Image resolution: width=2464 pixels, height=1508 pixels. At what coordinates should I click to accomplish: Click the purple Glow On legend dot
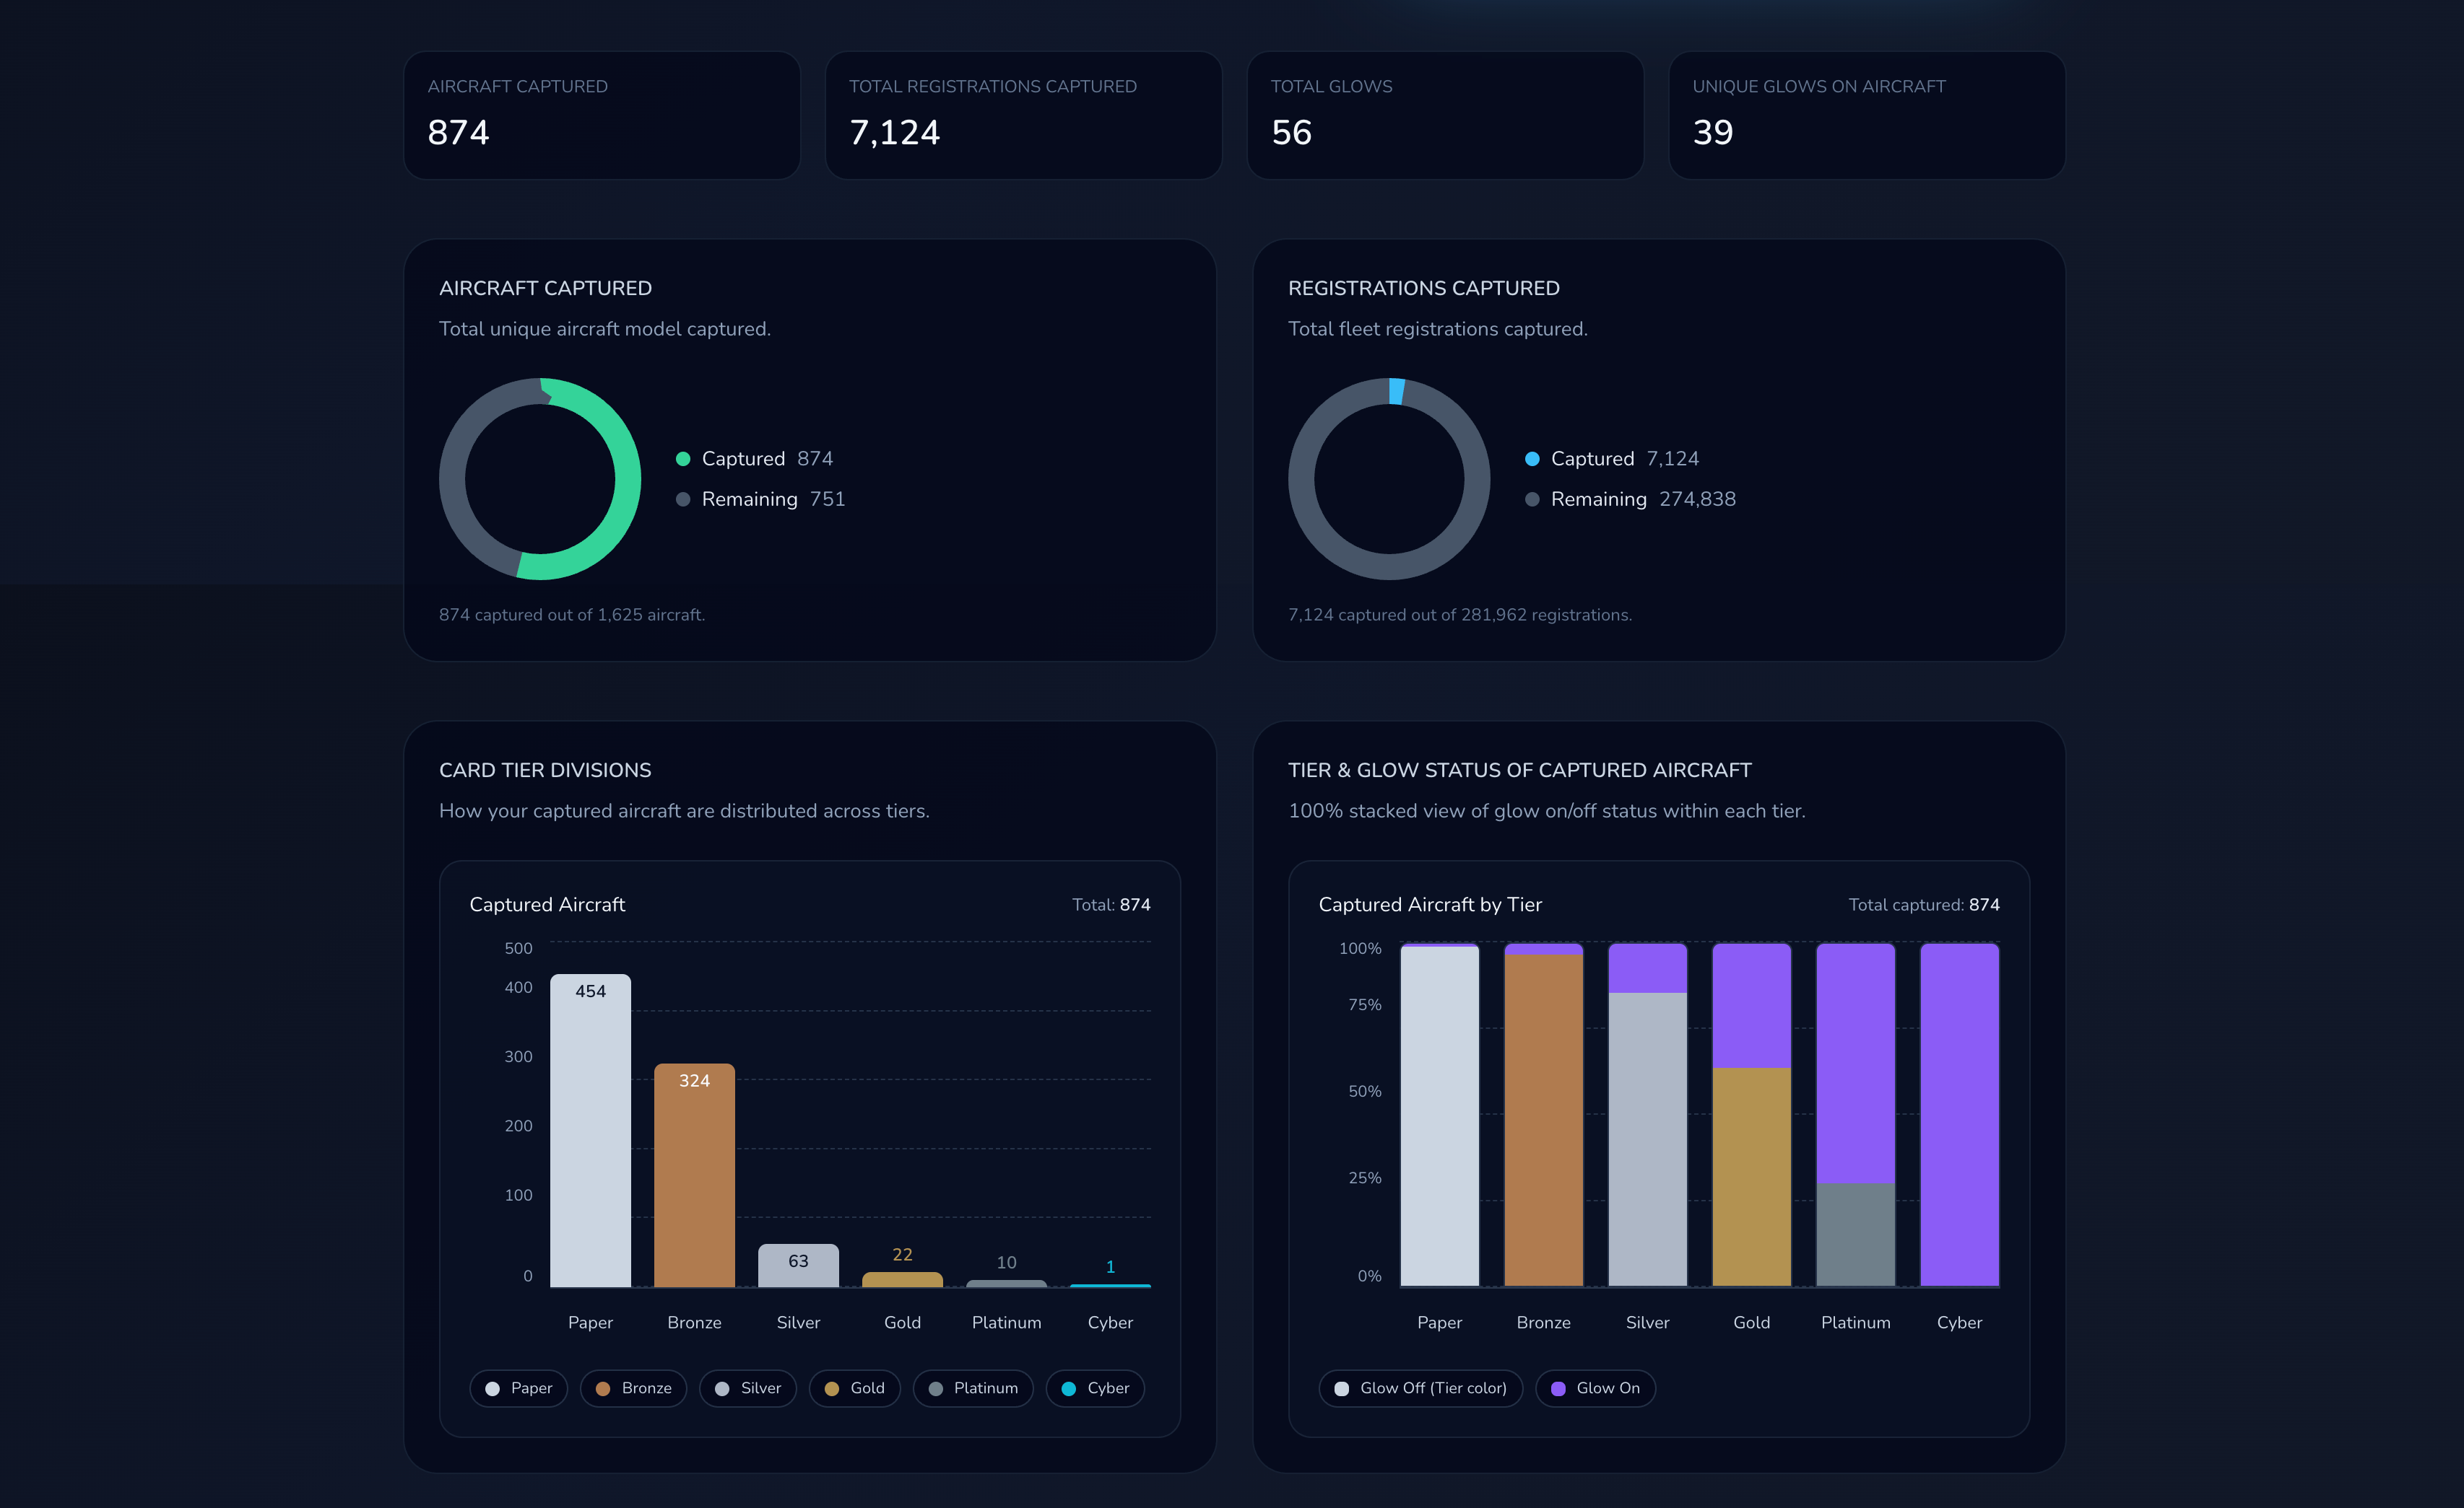click(x=1557, y=1388)
